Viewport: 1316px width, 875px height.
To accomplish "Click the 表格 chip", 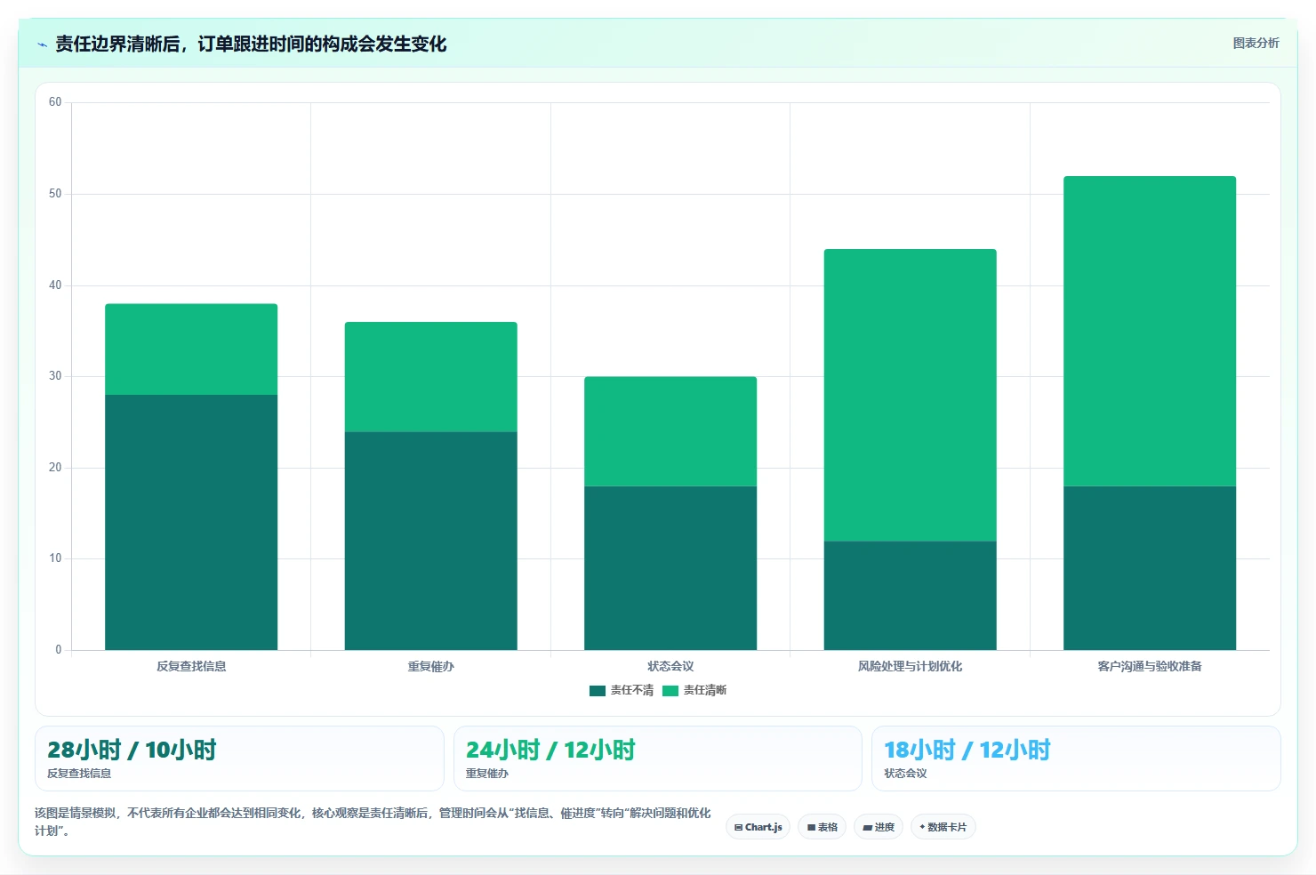I will click(822, 827).
